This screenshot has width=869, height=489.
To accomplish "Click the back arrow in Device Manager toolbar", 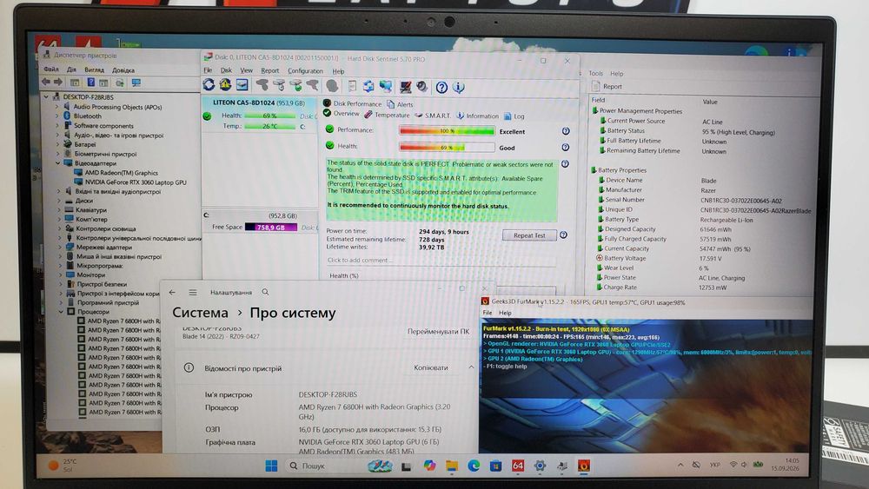I will pos(46,82).
